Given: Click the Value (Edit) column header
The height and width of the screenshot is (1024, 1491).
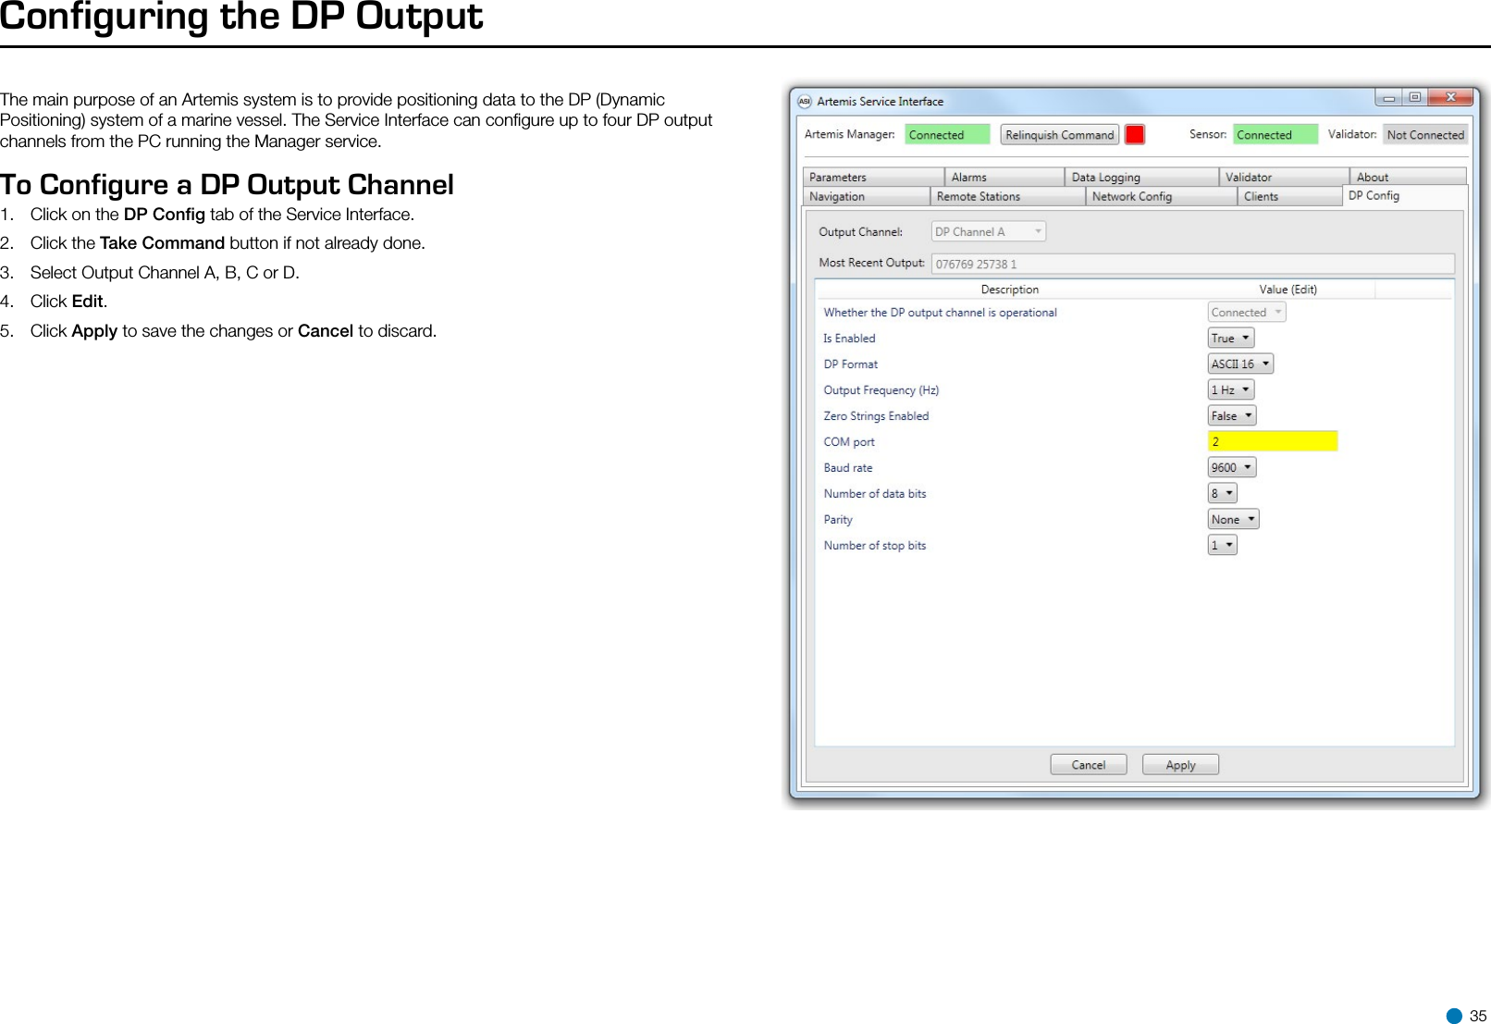Looking at the screenshot, I should point(1288,290).
